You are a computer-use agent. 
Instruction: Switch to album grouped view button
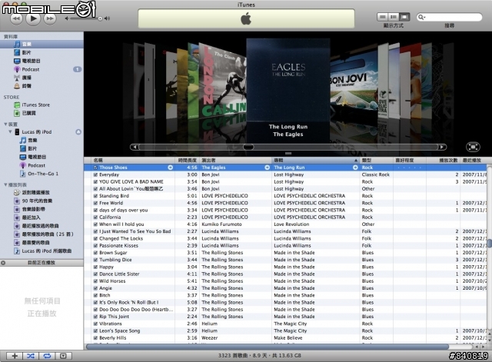394,17
